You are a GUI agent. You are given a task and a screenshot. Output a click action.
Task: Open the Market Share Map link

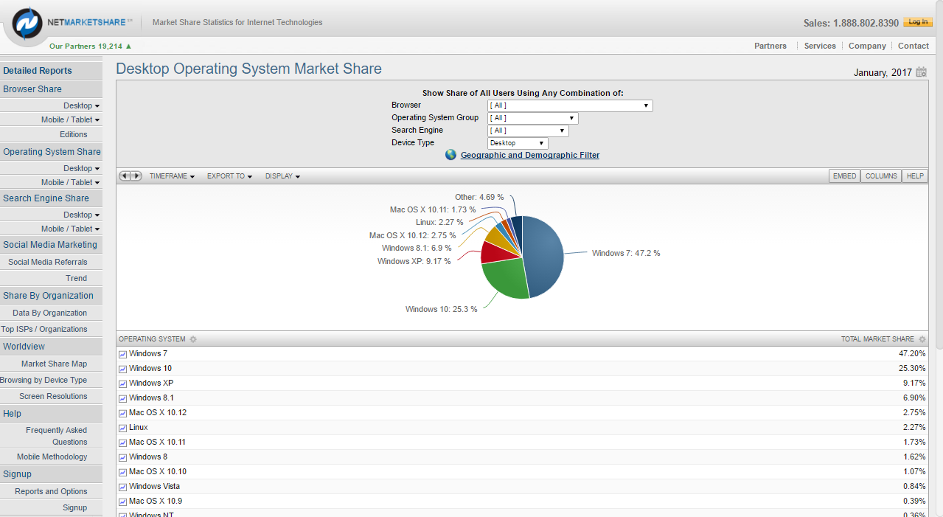pos(55,364)
